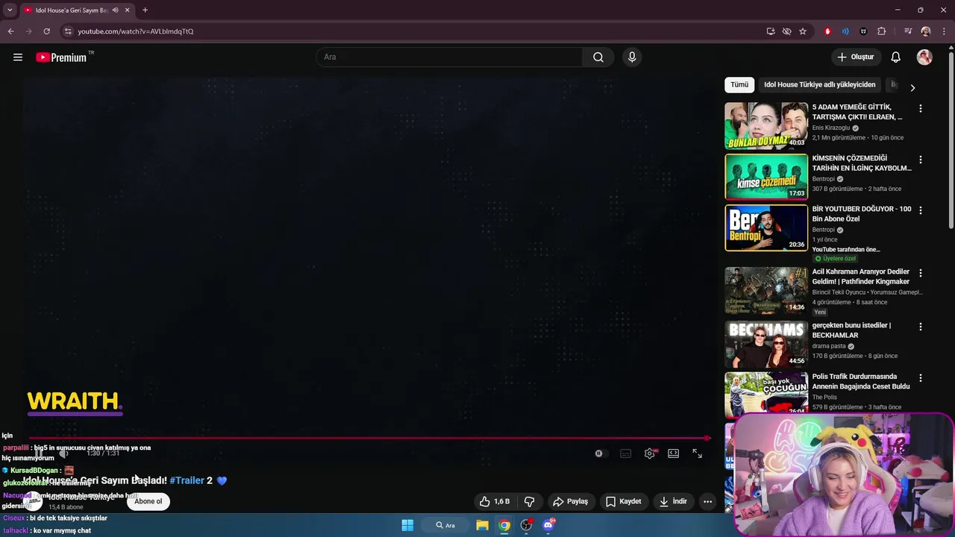
Task: Show more filter chips with right chevron
Action: pos(912,87)
